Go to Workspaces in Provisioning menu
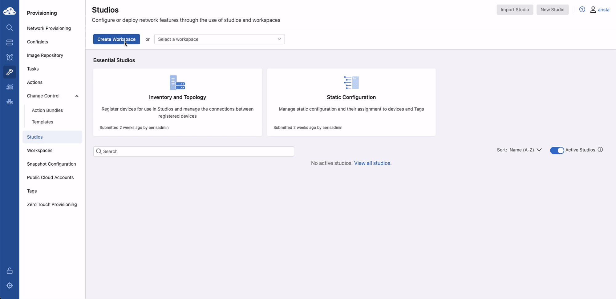The height and width of the screenshot is (299, 616). pyautogui.click(x=40, y=151)
